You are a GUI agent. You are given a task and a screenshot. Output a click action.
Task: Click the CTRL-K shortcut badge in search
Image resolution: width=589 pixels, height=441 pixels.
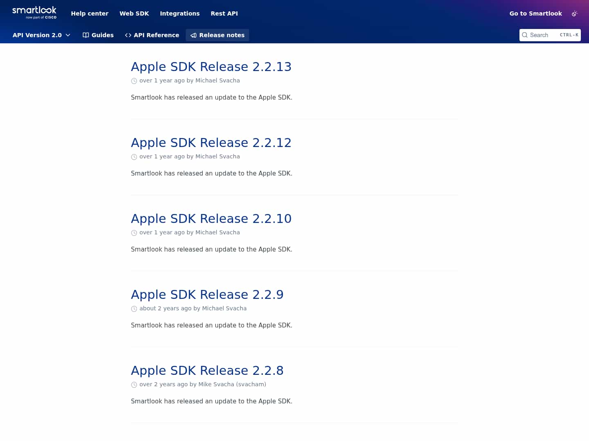pyautogui.click(x=569, y=35)
